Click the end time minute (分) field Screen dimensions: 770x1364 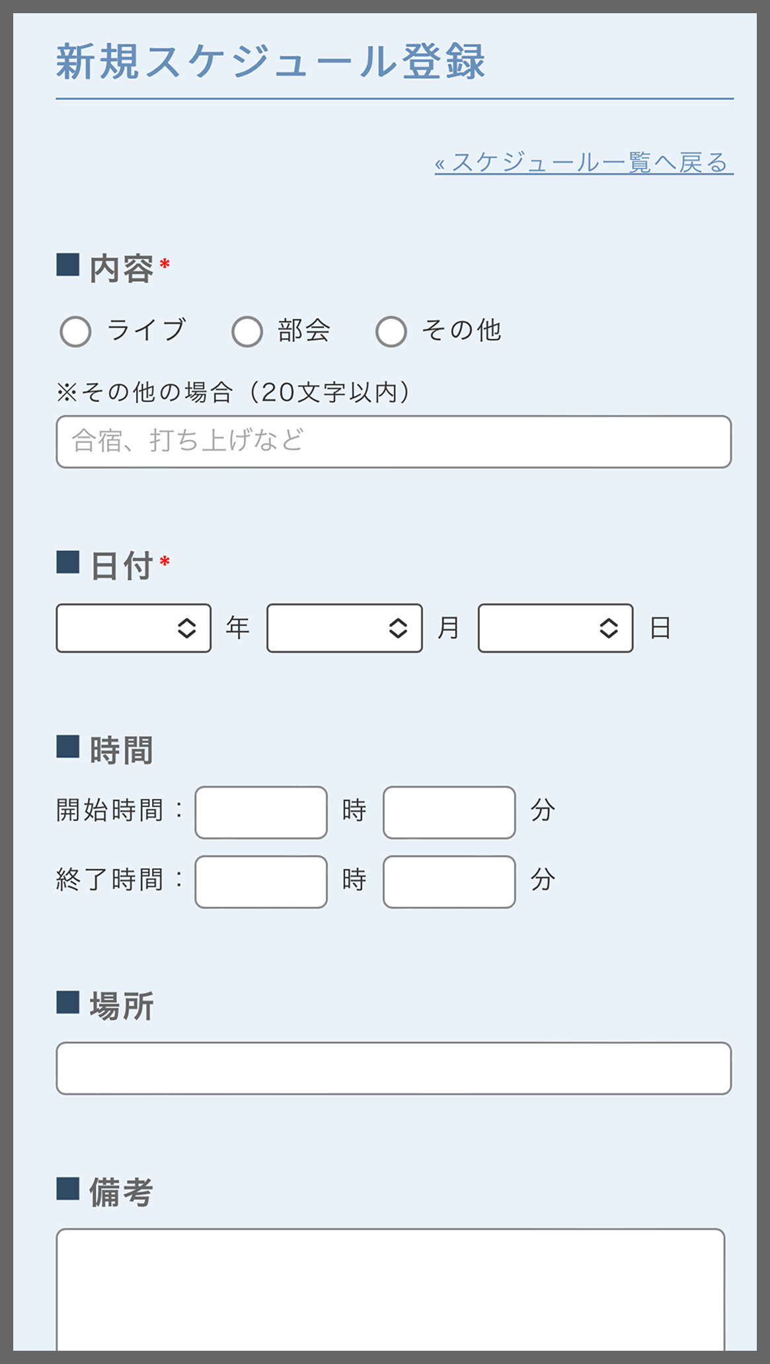pyautogui.click(x=448, y=880)
